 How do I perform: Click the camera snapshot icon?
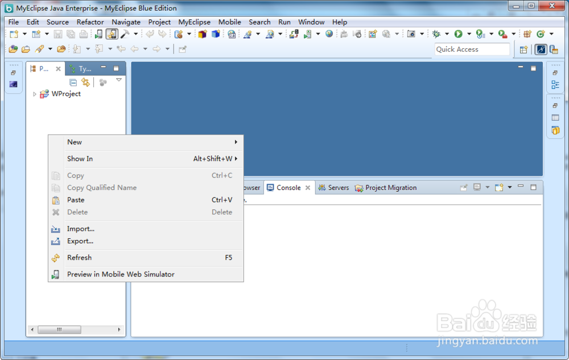[x=411, y=34]
